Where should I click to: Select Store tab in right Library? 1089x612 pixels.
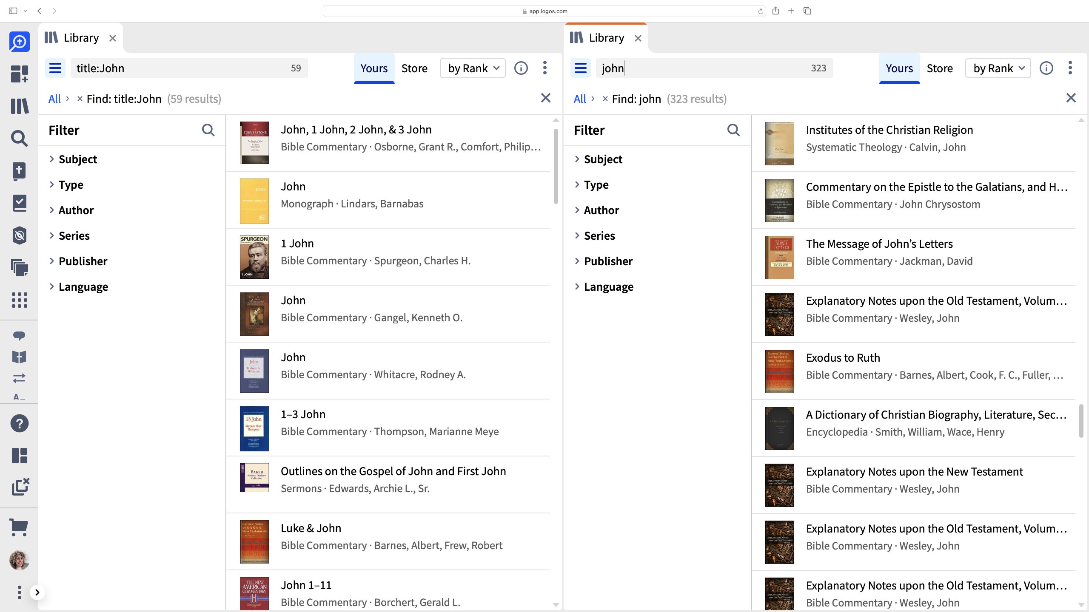click(x=940, y=68)
